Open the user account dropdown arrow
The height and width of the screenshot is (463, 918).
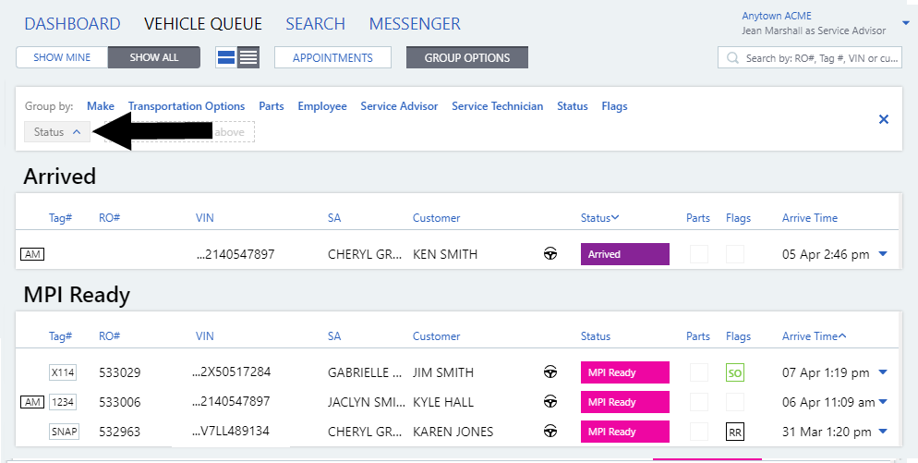click(905, 23)
